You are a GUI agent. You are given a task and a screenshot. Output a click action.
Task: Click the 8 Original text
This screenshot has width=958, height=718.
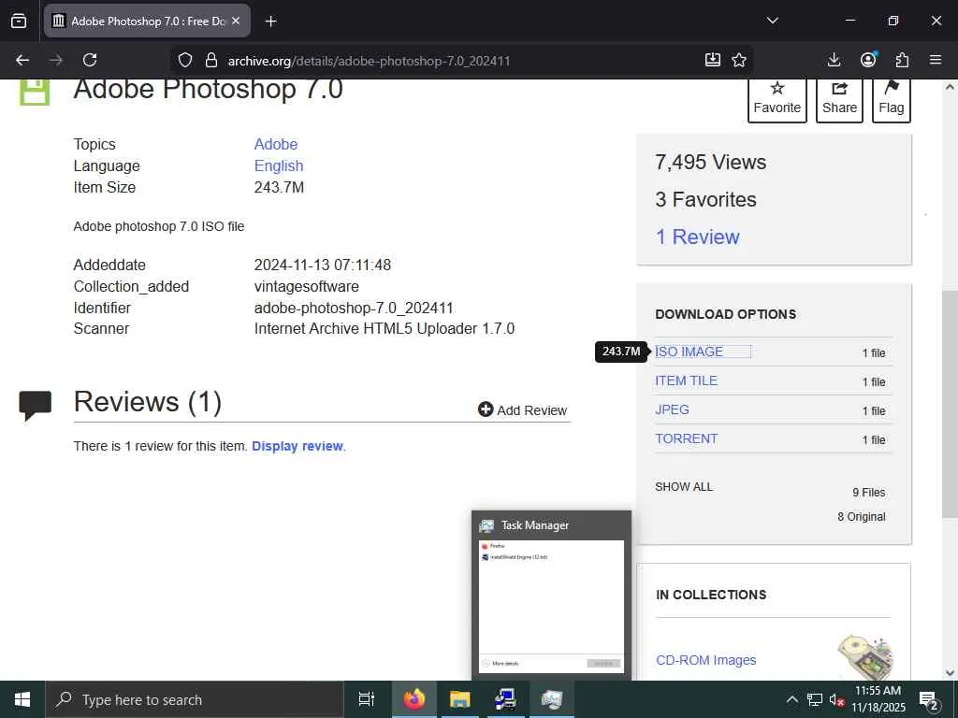(862, 516)
